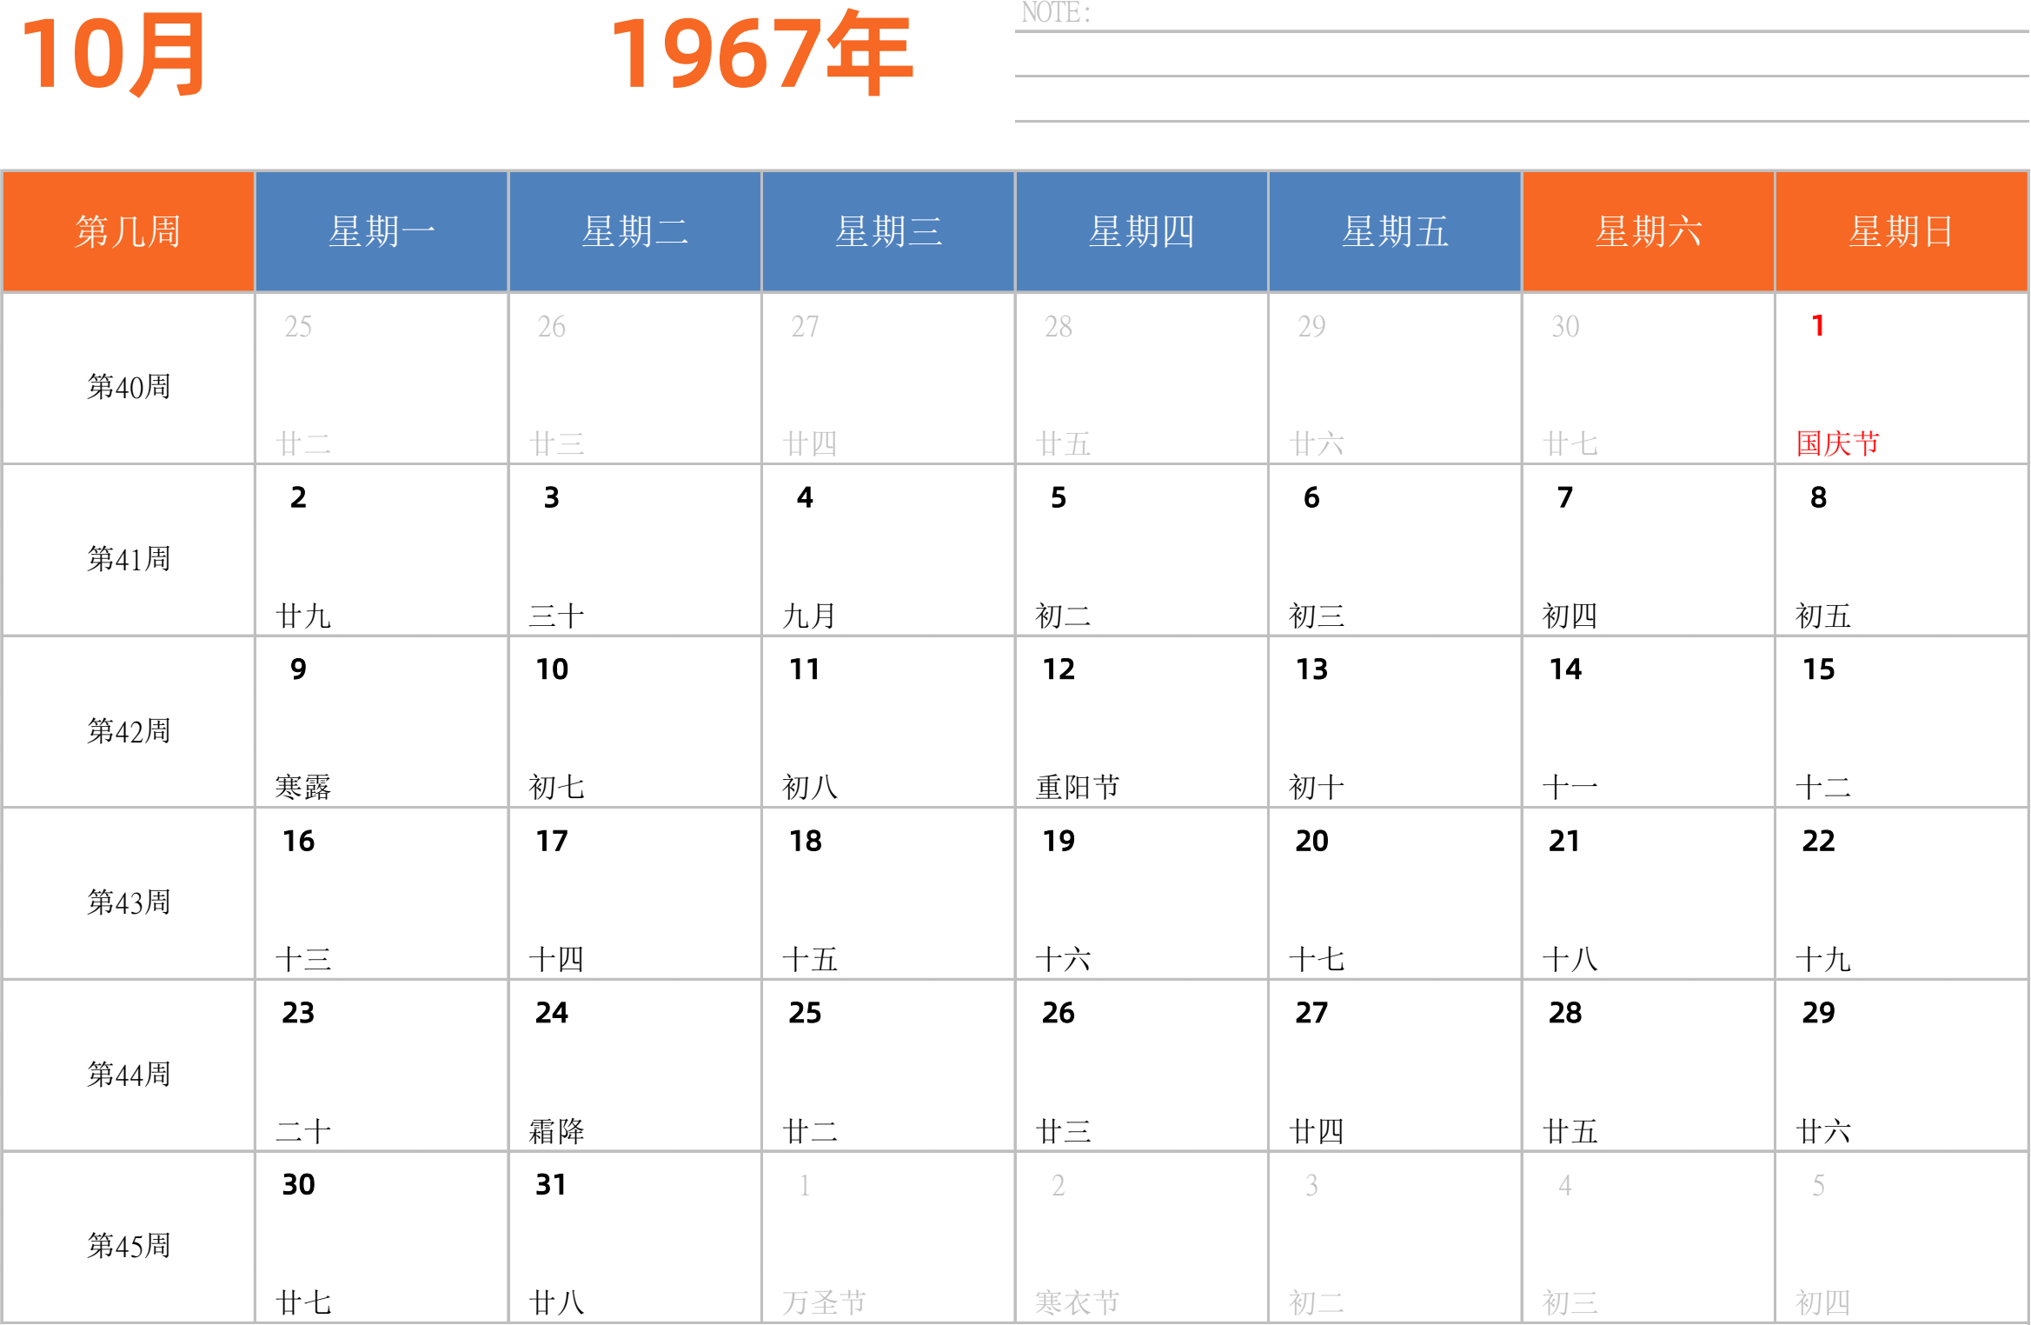The height and width of the screenshot is (1325, 2031).
Task: Select date 16 in week 43
Action: pyautogui.click(x=298, y=841)
